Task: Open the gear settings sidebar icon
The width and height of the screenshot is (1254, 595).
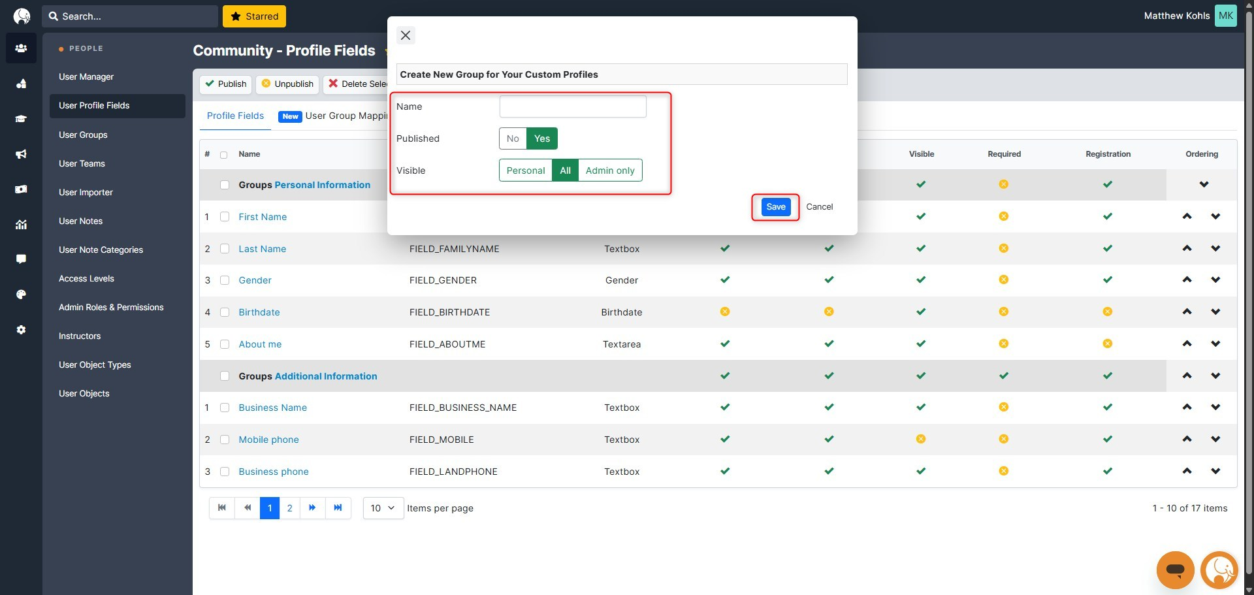Action: point(21,330)
